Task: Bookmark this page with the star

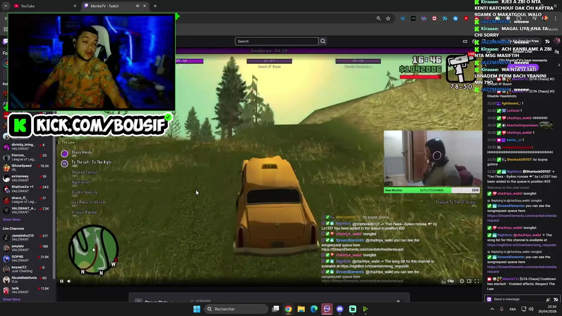Action: tap(388, 18)
